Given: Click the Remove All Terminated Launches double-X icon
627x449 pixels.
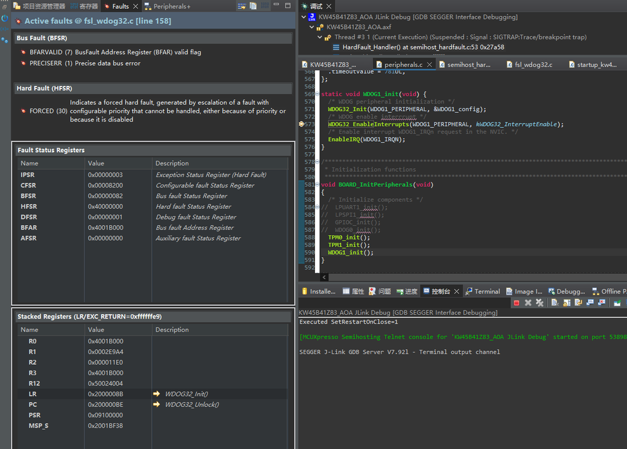Looking at the screenshot, I should [x=539, y=303].
